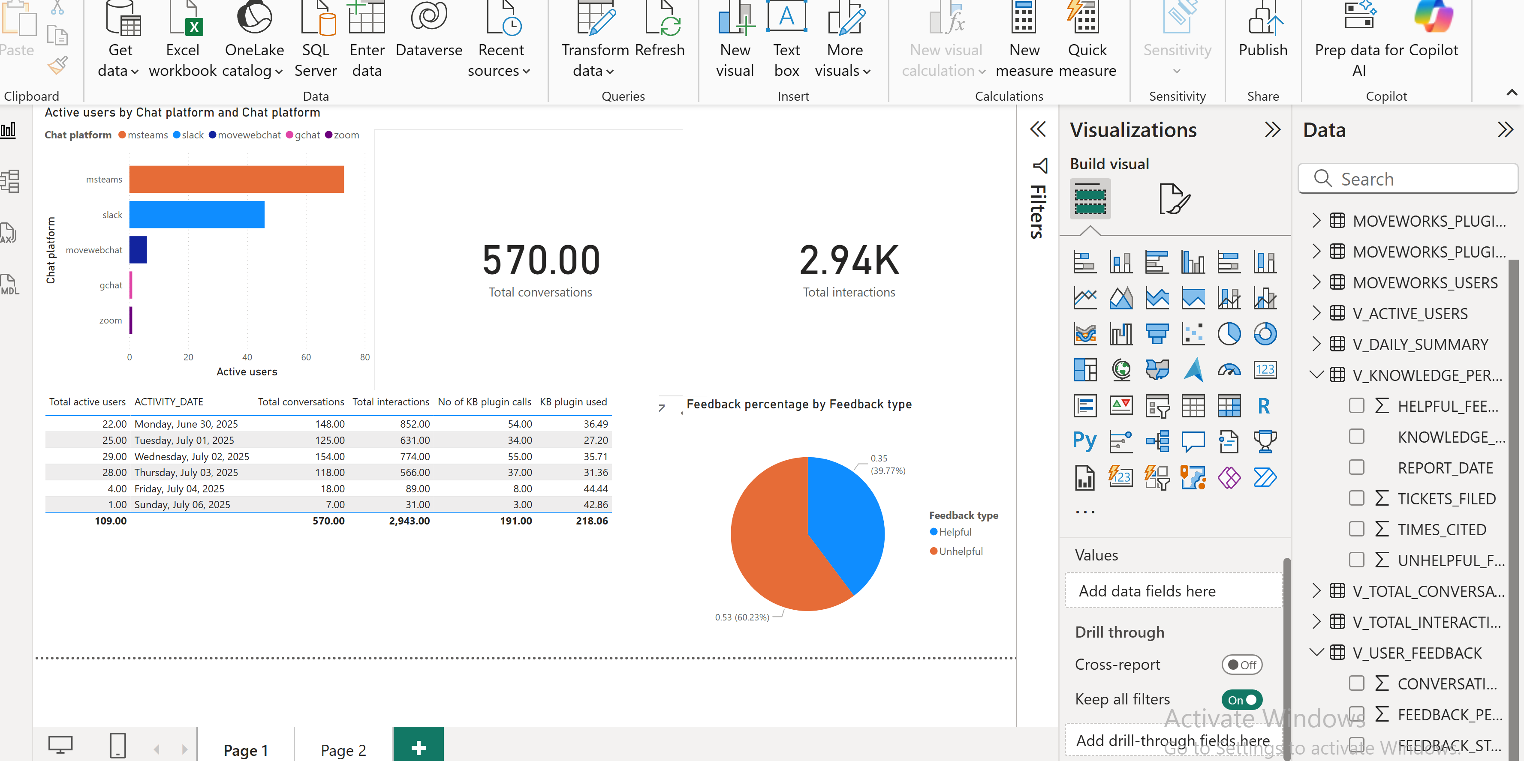Image resolution: width=1524 pixels, height=761 pixels.
Task: Open DAX query view in sidebar
Action: [x=9, y=233]
